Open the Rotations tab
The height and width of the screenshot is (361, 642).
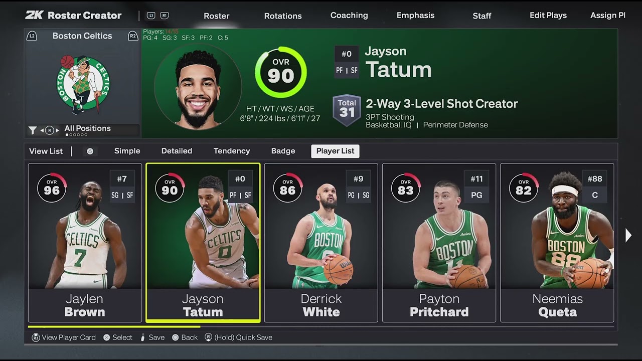pos(283,16)
